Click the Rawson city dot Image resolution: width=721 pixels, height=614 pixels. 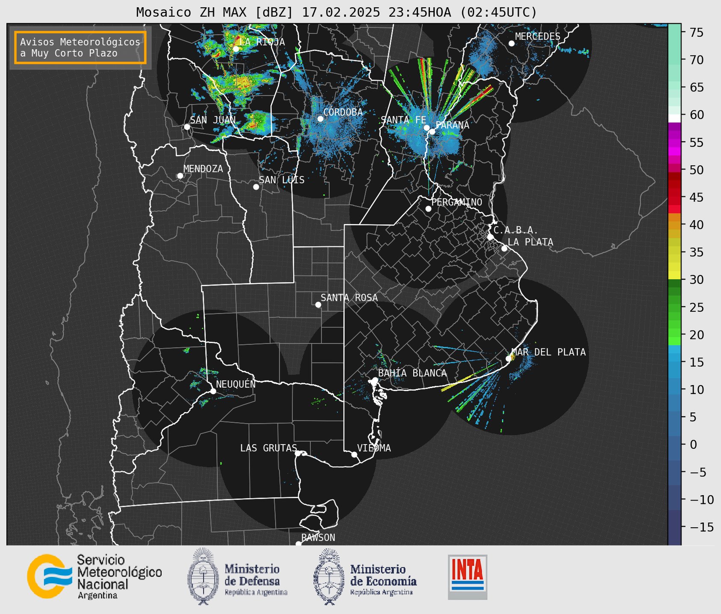pos(298,544)
